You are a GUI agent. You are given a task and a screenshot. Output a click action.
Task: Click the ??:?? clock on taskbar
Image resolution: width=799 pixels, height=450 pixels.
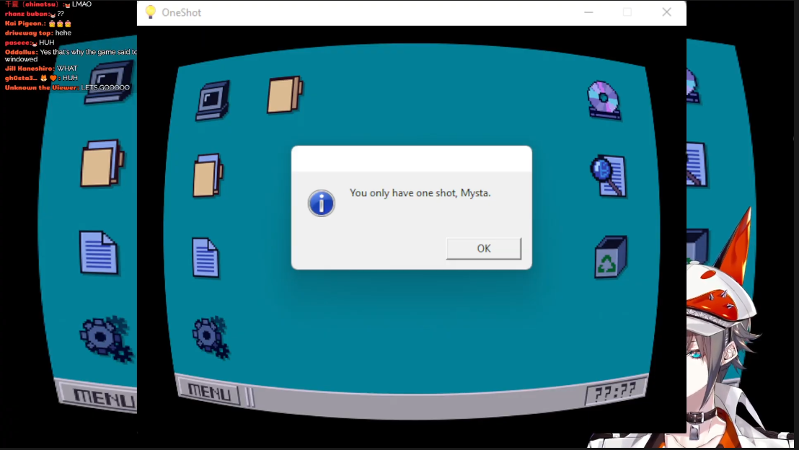[615, 392]
